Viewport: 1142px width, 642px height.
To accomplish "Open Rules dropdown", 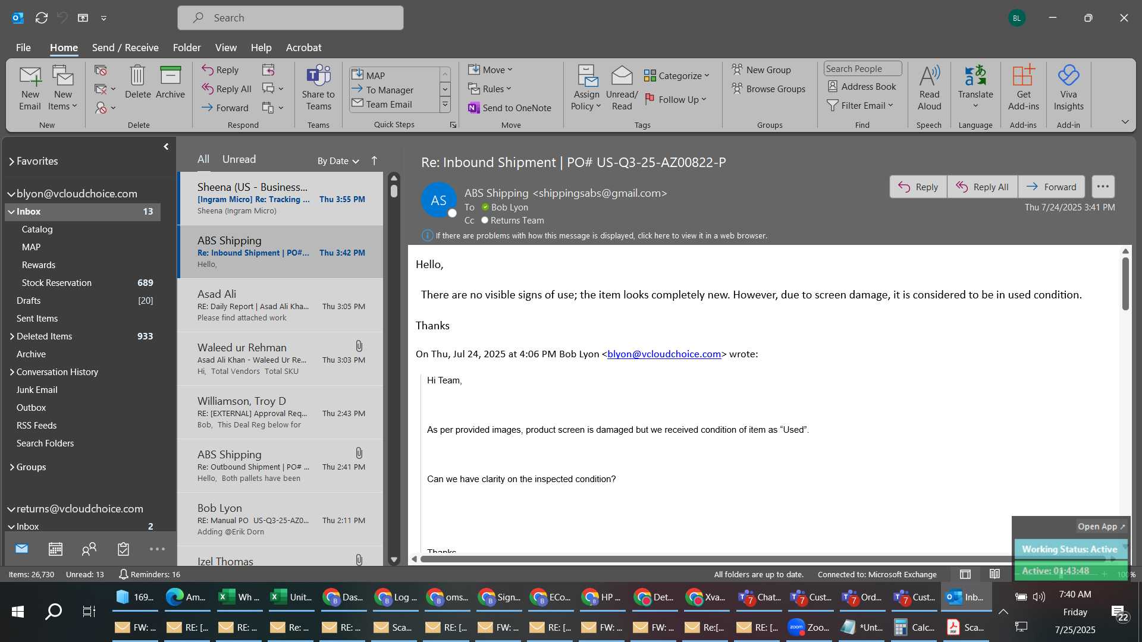I will 490,89.
